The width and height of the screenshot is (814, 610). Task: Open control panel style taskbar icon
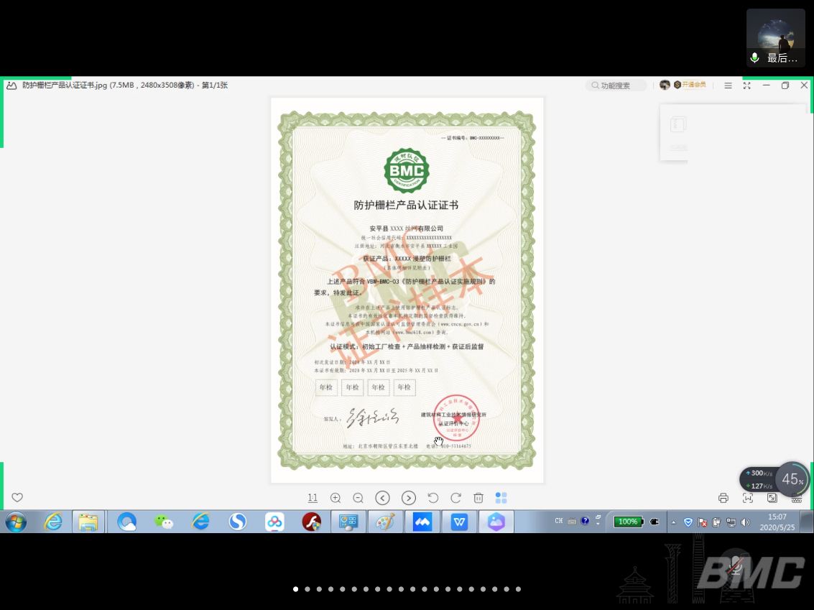pos(348,522)
